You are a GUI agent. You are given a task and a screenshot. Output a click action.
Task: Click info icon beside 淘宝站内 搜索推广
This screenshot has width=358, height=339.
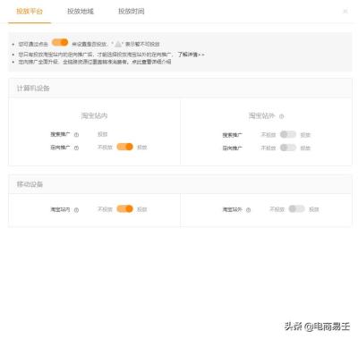tap(76, 135)
